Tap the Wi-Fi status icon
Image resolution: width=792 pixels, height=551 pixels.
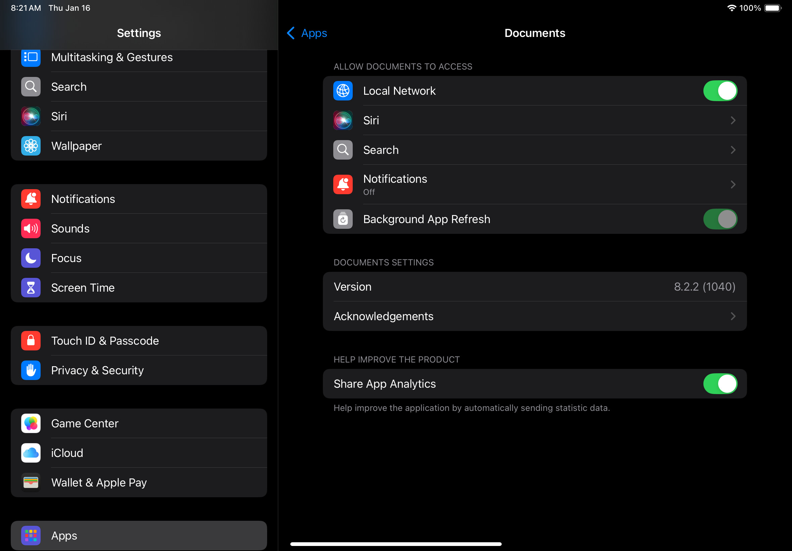tap(731, 8)
